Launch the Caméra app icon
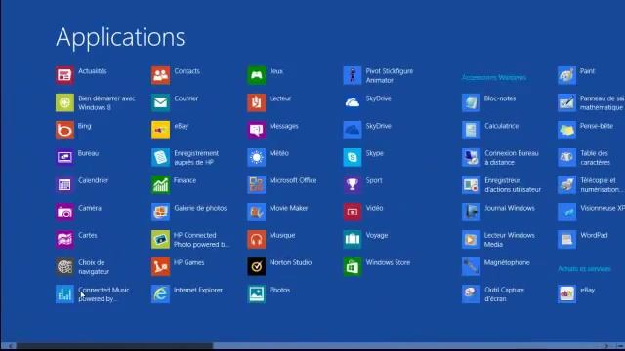The height and width of the screenshot is (351, 625). click(x=64, y=213)
